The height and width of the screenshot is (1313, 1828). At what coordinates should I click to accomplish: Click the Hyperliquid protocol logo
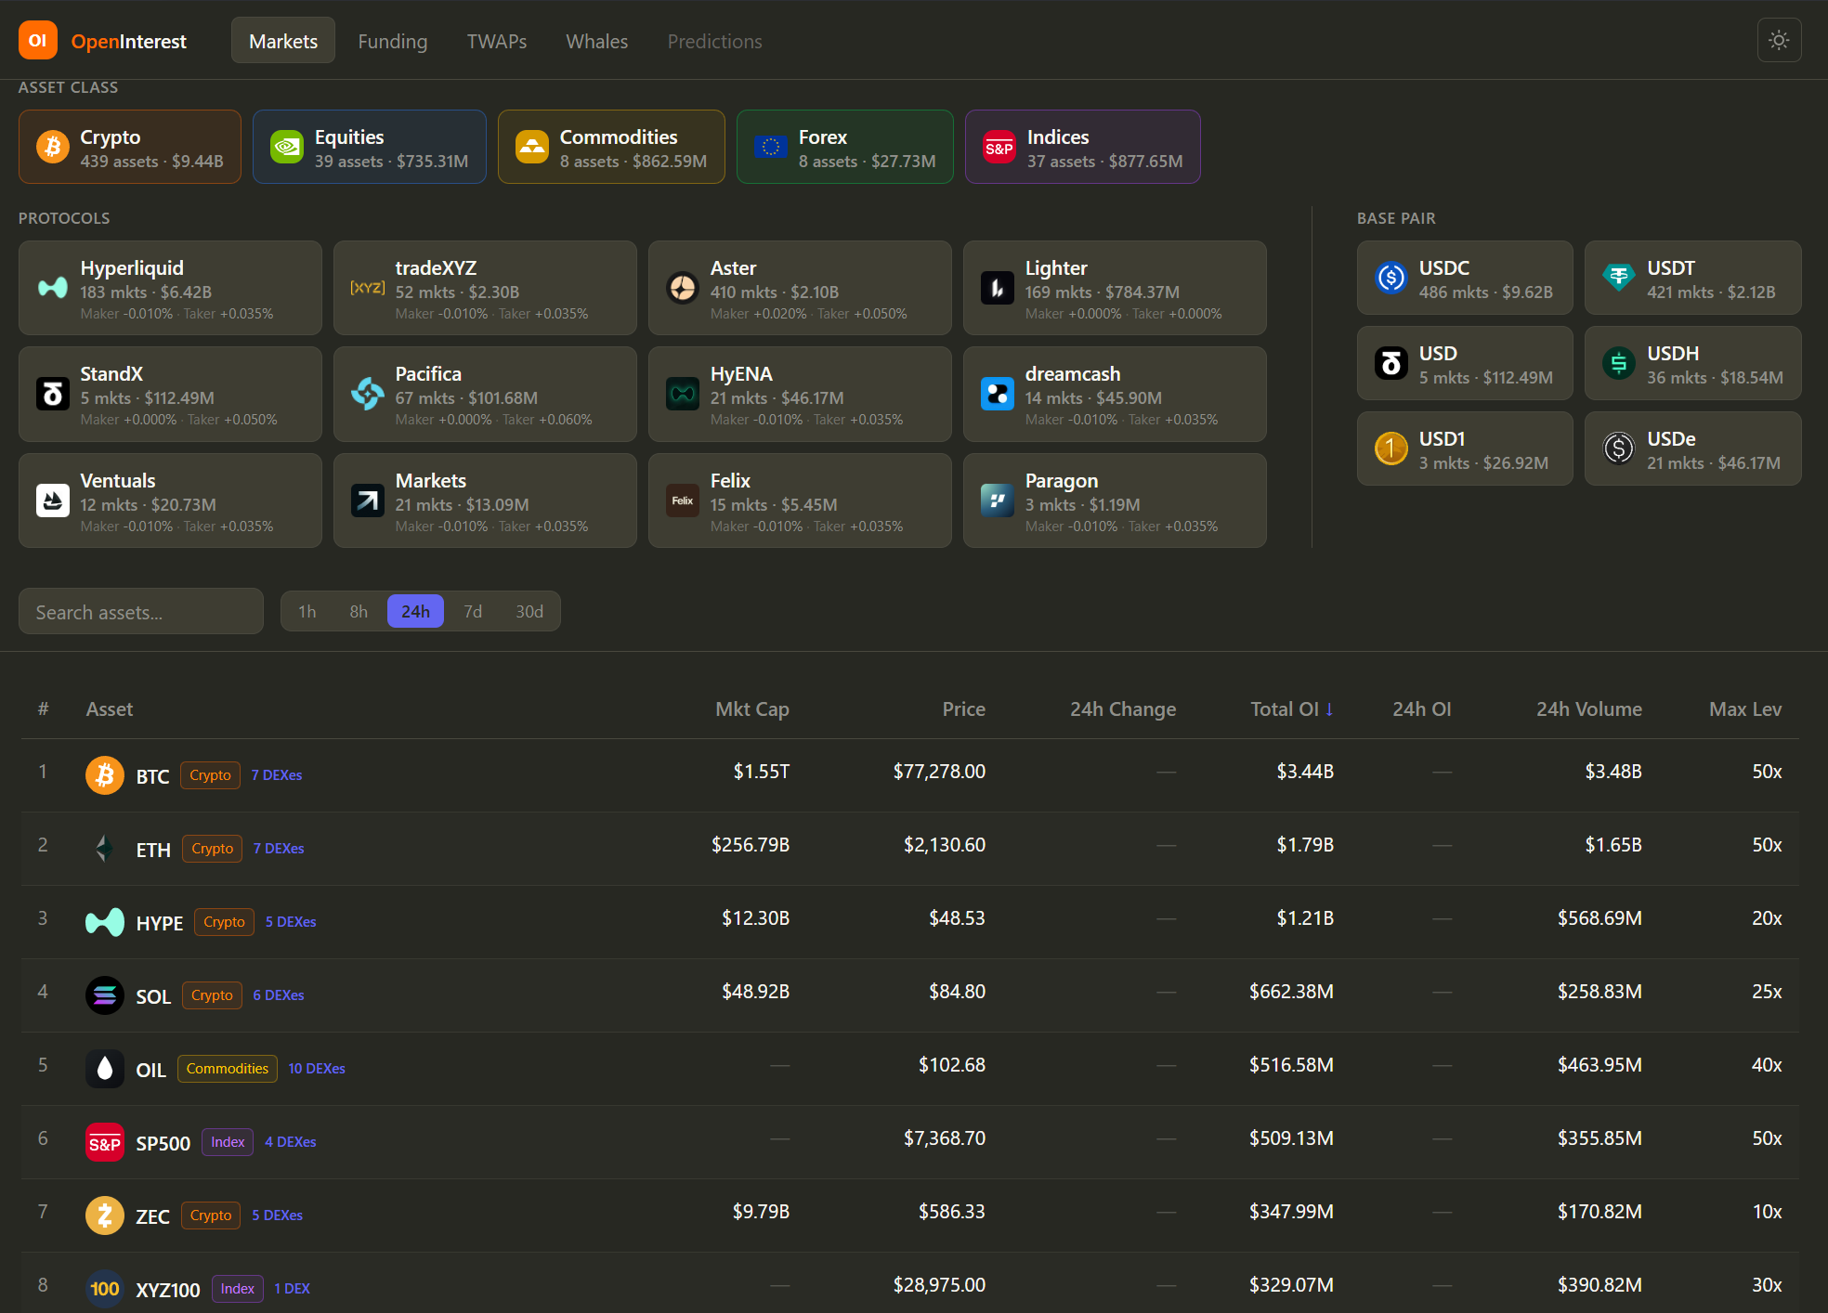[53, 288]
